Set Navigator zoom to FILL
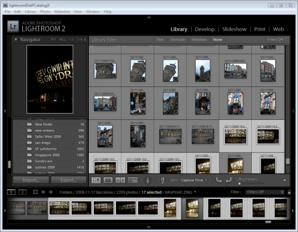The image size is (298, 232). tap(62, 39)
